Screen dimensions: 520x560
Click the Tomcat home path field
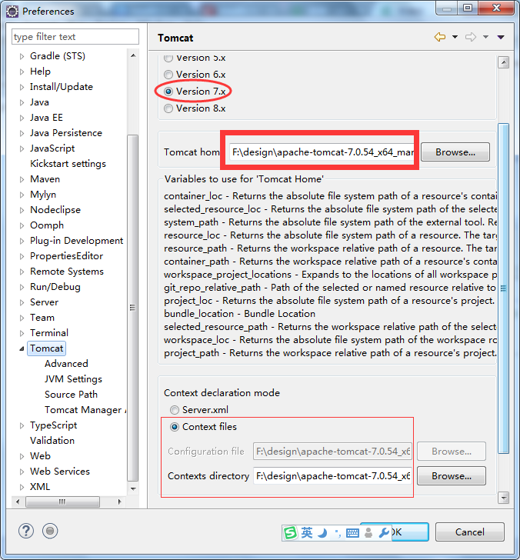click(x=322, y=152)
